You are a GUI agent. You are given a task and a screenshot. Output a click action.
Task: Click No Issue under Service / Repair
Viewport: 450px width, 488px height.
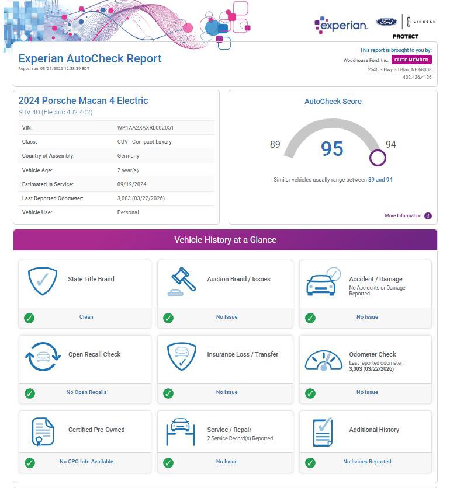click(227, 462)
